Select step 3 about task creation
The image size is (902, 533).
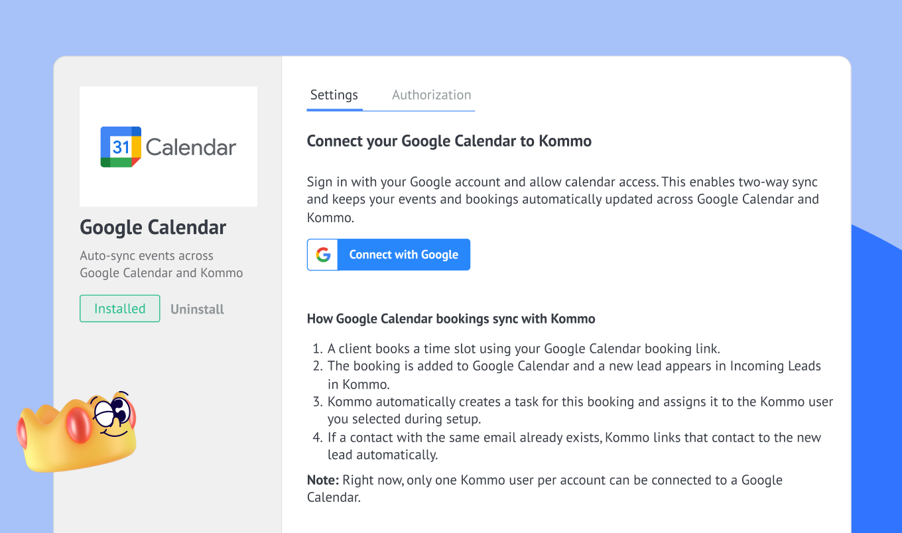coord(580,410)
